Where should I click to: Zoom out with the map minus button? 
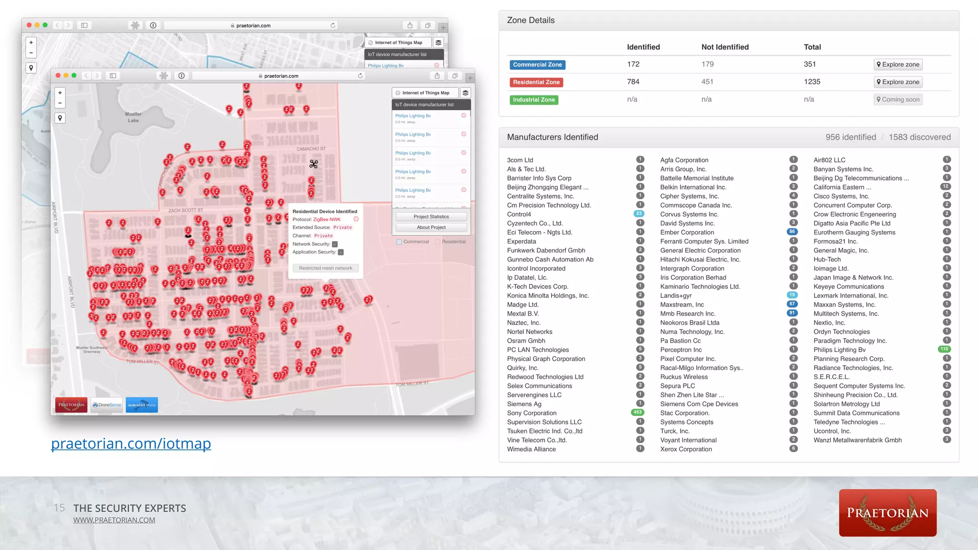(x=60, y=103)
